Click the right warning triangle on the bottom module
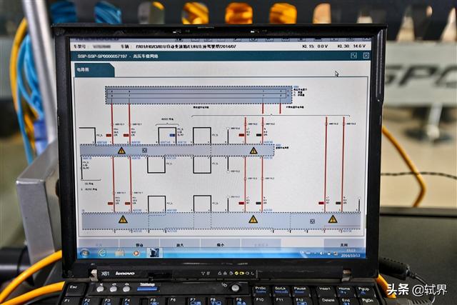This screenshot has height=305, width=457. coord(333,219)
